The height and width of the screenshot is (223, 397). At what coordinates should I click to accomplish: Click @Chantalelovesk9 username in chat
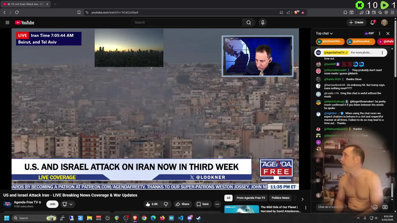point(335,70)
